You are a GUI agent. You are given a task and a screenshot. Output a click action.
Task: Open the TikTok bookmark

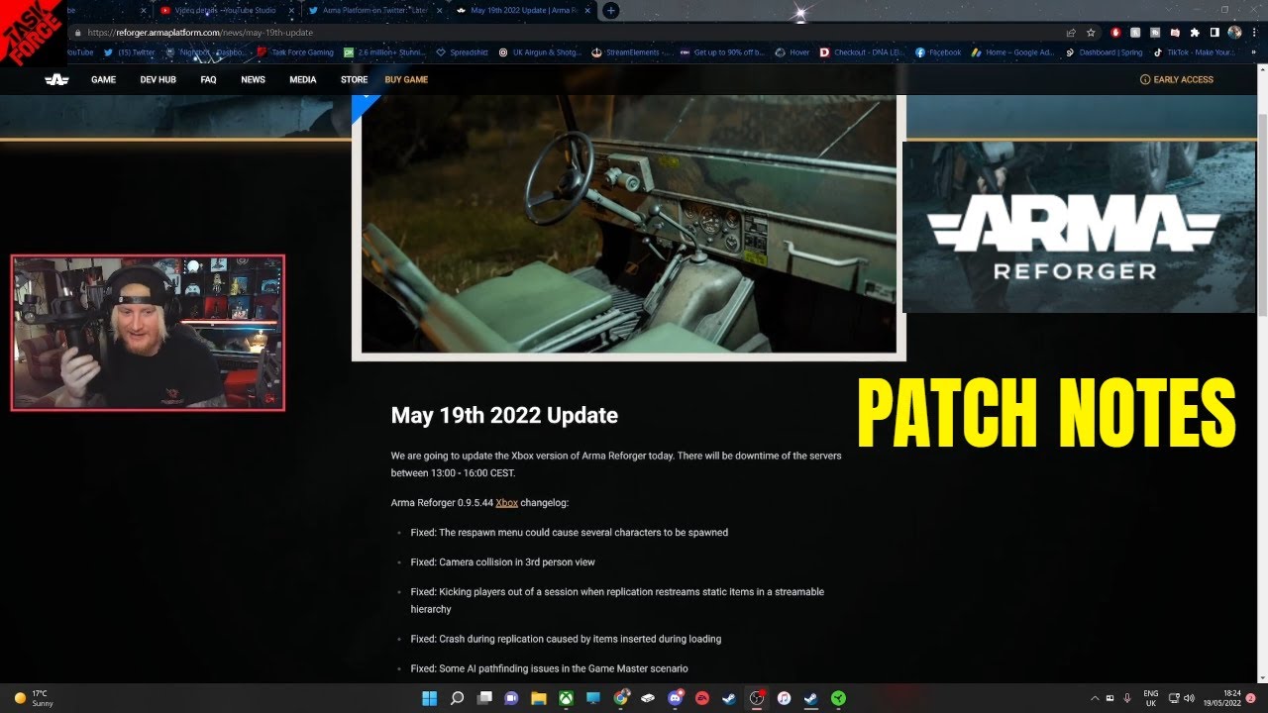pyautogui.click(x=1195, y=52)
